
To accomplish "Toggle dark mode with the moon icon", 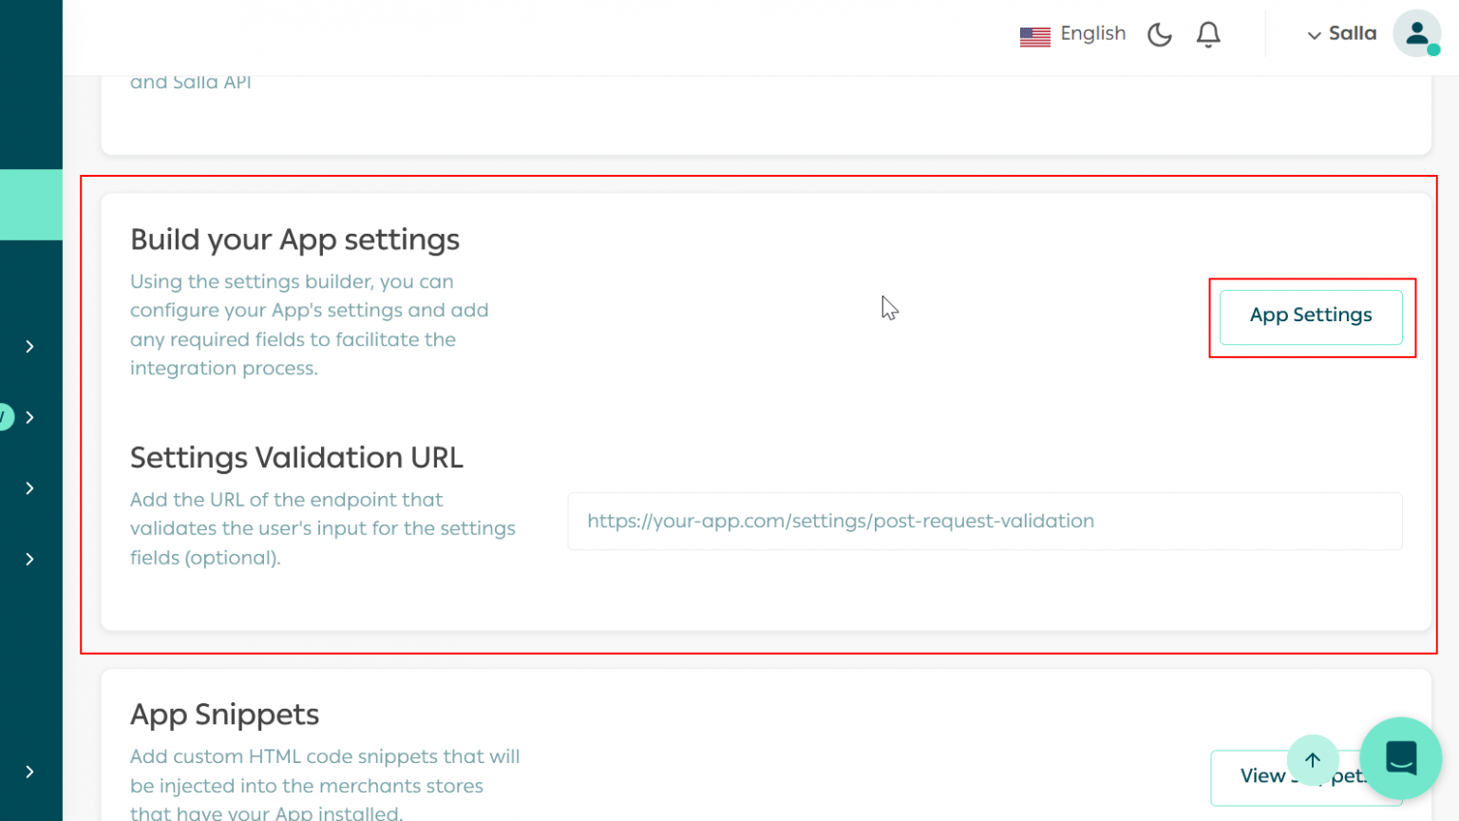I will 1160,33.
